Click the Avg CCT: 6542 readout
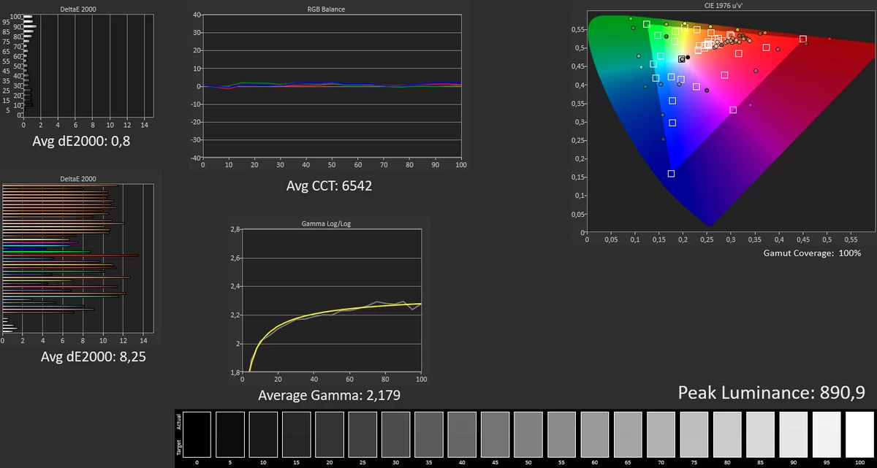The image size is (877, 468). point(330,185)
